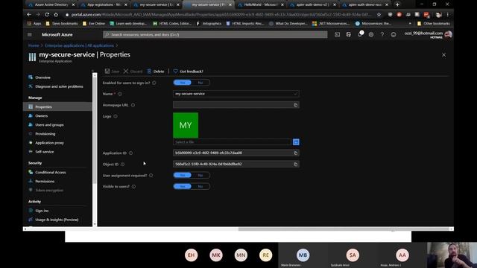Image resolution: width=477 pixels, height=268 pixels.
Task: Click the green MY logo thumbnail
Action: click(x=186, y=125)
